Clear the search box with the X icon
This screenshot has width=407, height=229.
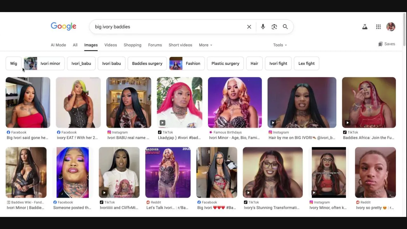249,27
